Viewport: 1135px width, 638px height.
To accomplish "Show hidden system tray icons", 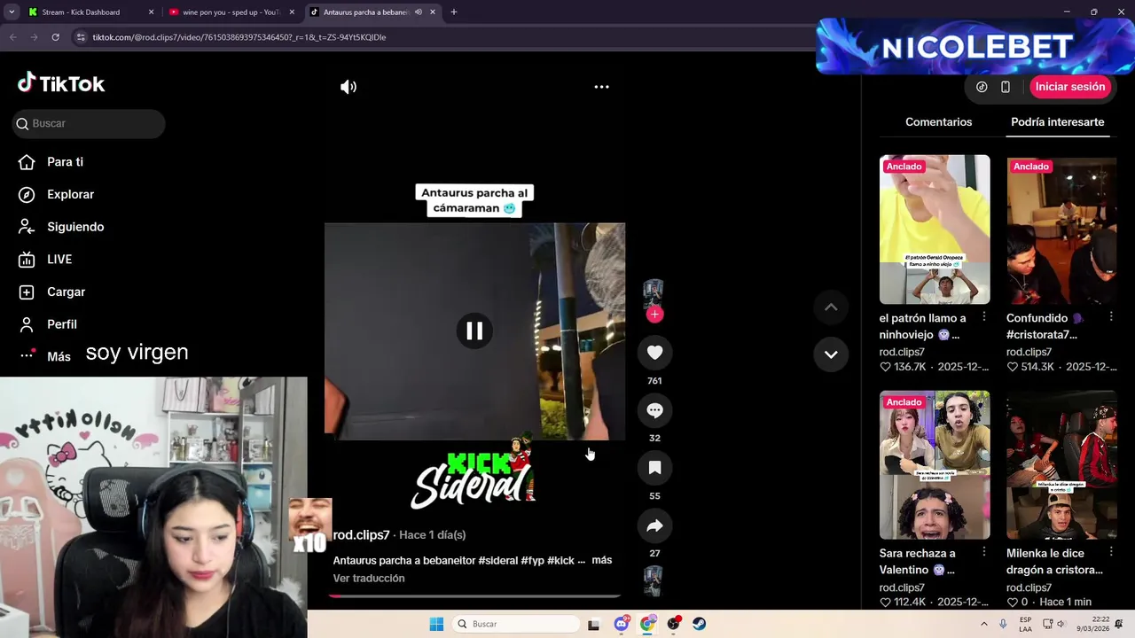I will 983,624.
